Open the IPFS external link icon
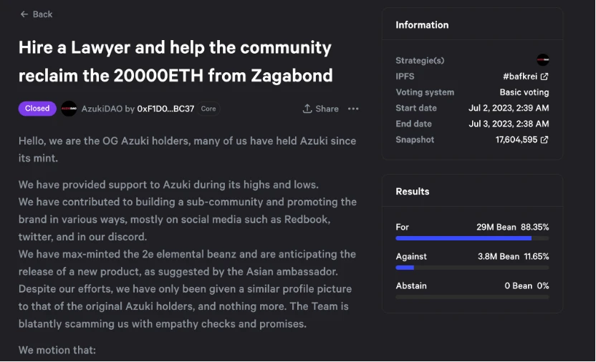The height and width of the screenshot is (362, 596). (x=544, y=77)
